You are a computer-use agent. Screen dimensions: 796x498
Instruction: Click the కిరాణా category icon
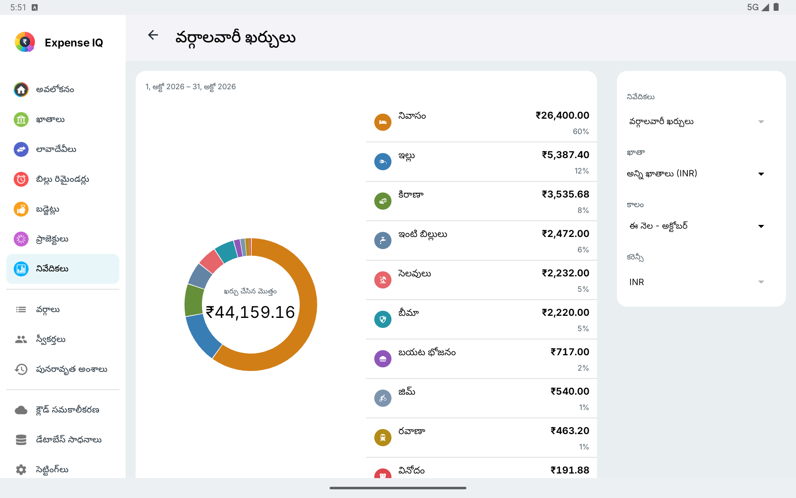point(383,201)
